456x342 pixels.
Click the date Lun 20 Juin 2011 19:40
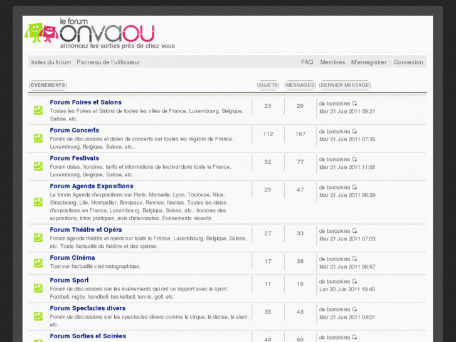pyautogui.click(x=347, y=289)
